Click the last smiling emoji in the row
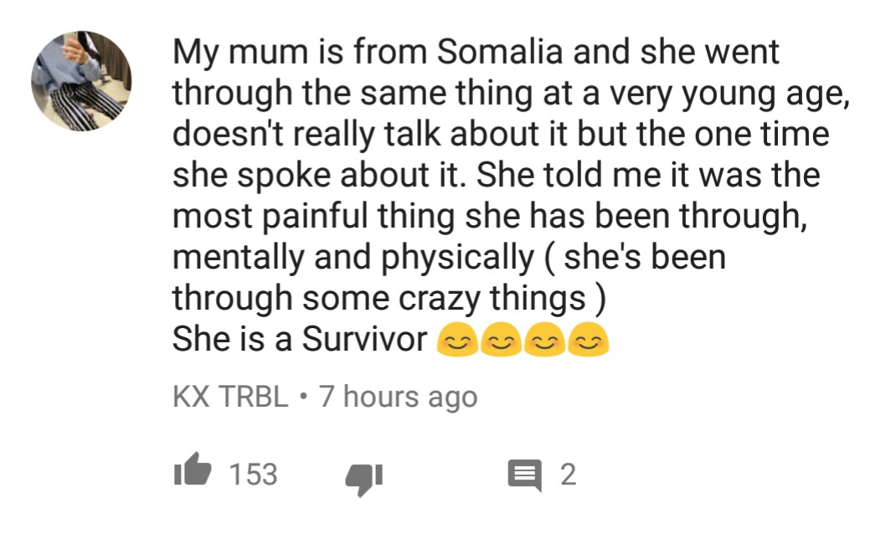 (x=588, y=341)
